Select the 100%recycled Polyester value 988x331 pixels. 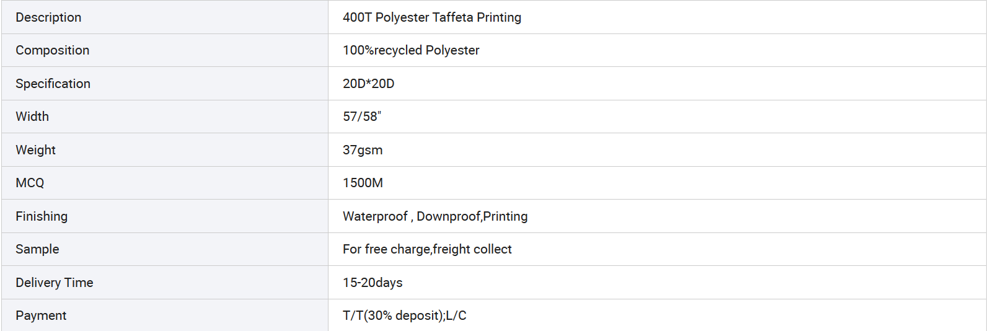(x=411, y=50)
